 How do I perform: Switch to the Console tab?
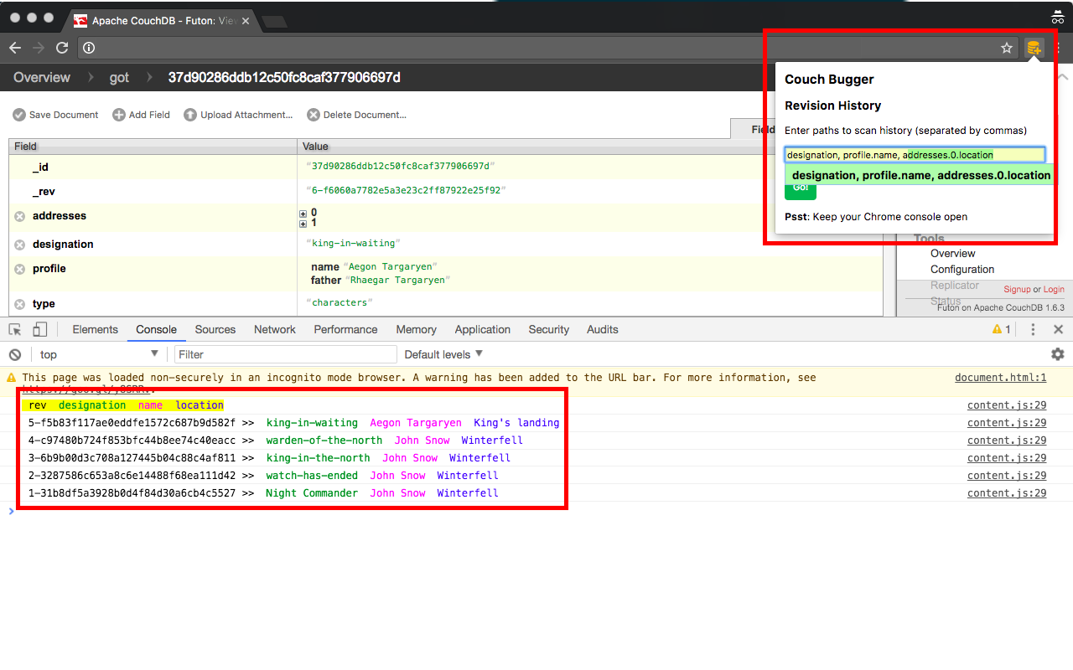pyautogui.click(x=156, y=329)
